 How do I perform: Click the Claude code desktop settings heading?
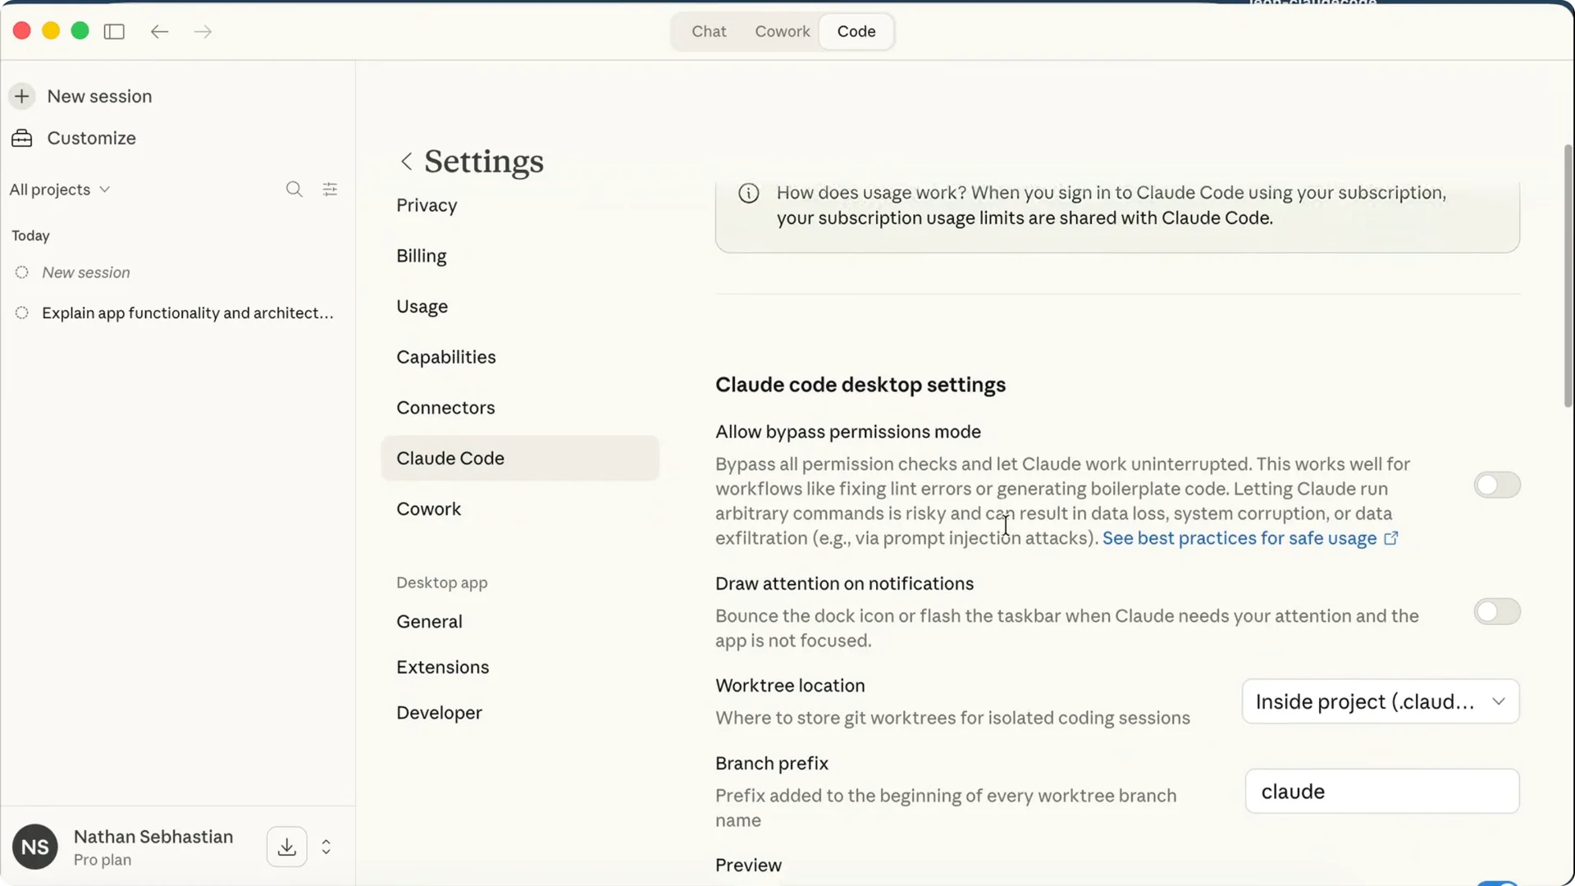point(860,385)
